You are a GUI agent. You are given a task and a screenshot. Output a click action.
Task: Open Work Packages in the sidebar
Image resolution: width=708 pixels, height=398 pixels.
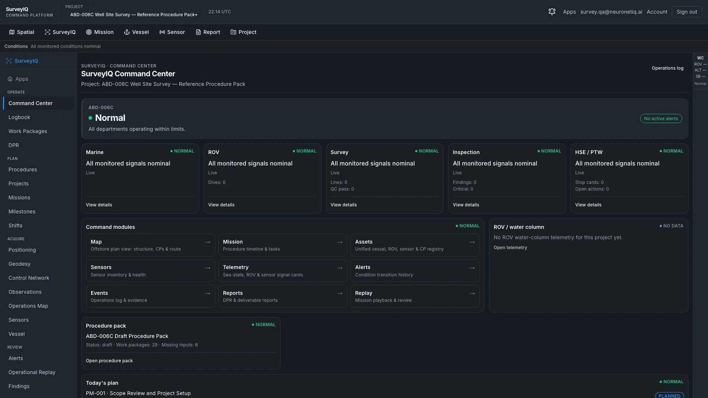click(38, 131)
